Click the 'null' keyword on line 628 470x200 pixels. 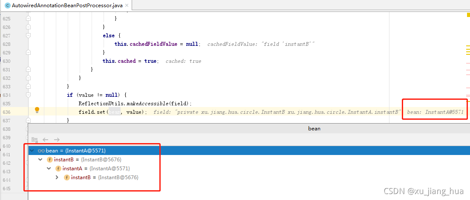192,44
